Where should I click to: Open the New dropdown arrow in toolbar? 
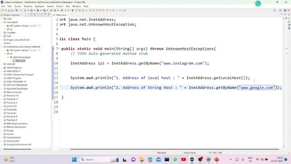(x=5, y=10)
